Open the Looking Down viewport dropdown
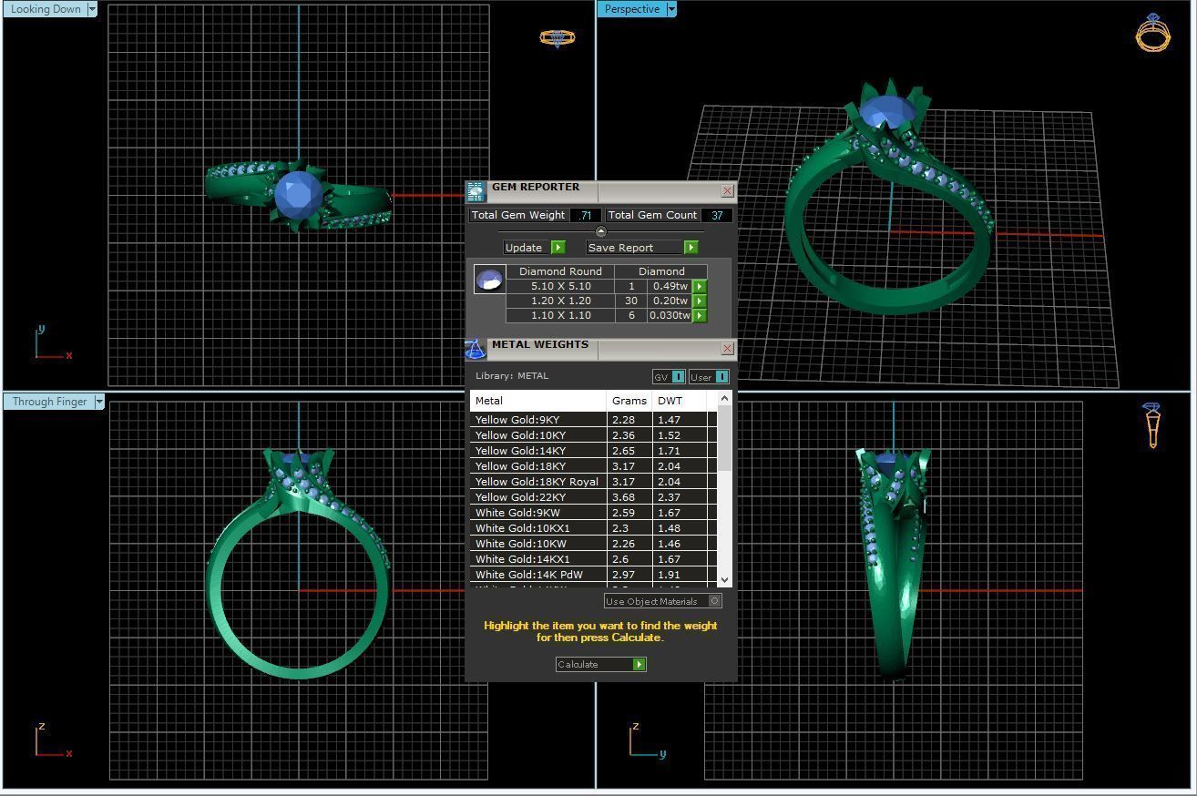The width and height of the screenshot is (1197, 796). coord(90,9)
